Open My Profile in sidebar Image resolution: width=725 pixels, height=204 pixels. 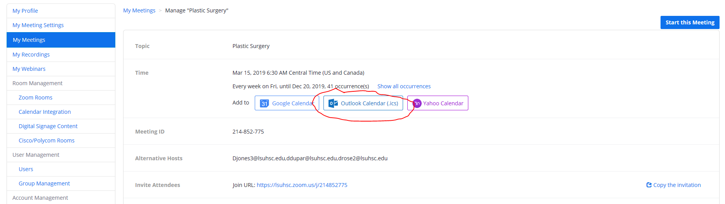click(x=25, y=11)
